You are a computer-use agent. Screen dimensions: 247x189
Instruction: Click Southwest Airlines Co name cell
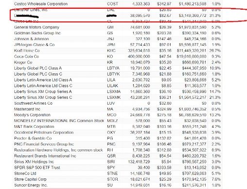point(33,103)
